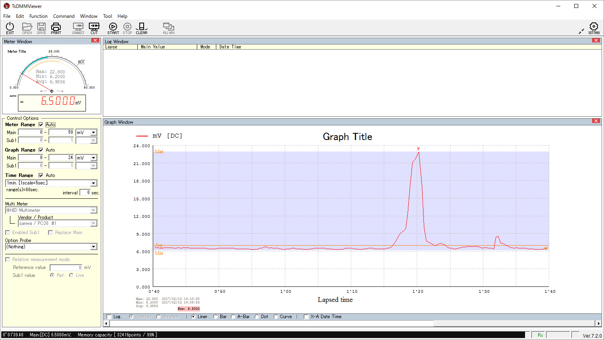The image size is (604, 340).
Task: Toggle Graph Range Auto checkbox
Action: pos(41,150)
